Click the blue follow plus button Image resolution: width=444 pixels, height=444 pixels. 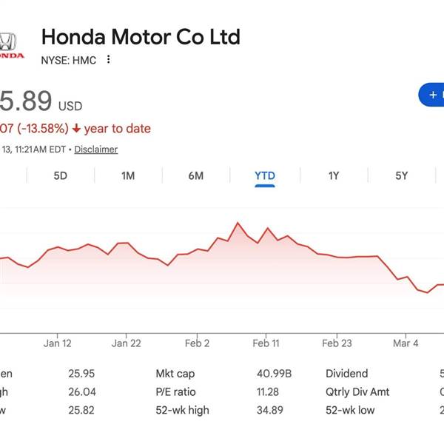[x=432, y=95]
